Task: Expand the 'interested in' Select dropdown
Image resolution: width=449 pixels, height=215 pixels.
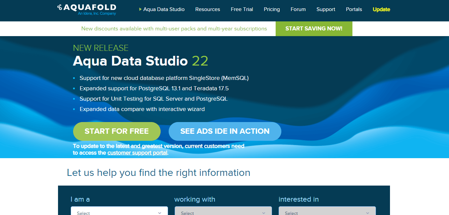Action: click(327, 211)
